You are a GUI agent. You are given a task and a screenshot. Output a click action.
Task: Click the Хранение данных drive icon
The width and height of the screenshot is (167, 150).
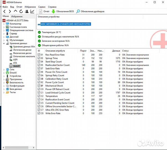point(7,43)
